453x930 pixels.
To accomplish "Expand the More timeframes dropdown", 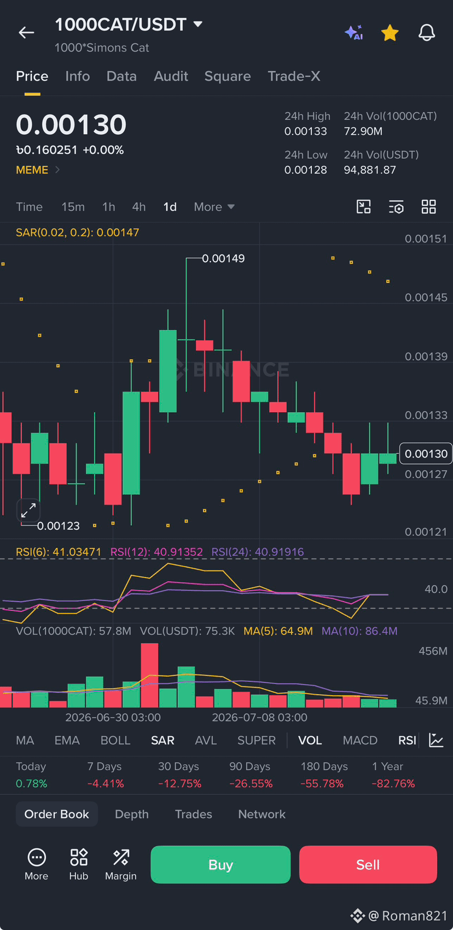I will (x=214, y=207).
